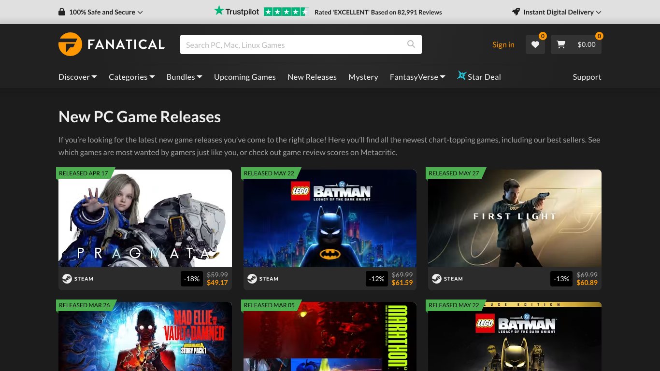Click the Fanatical logo

pyautogui.click(x=112, y=44)
